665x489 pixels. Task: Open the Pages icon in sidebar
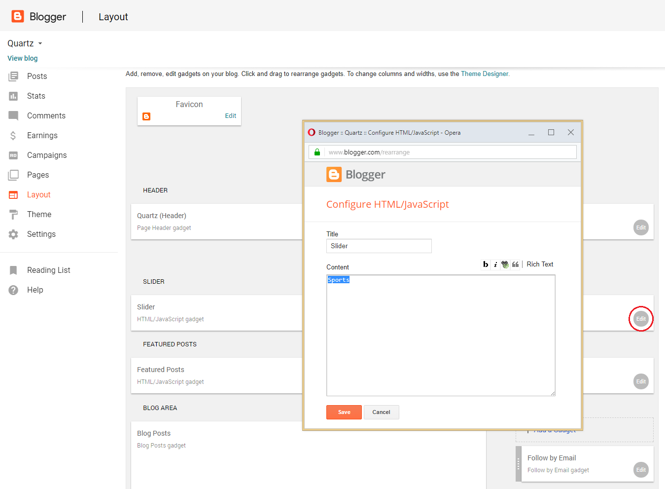point(13,175)
